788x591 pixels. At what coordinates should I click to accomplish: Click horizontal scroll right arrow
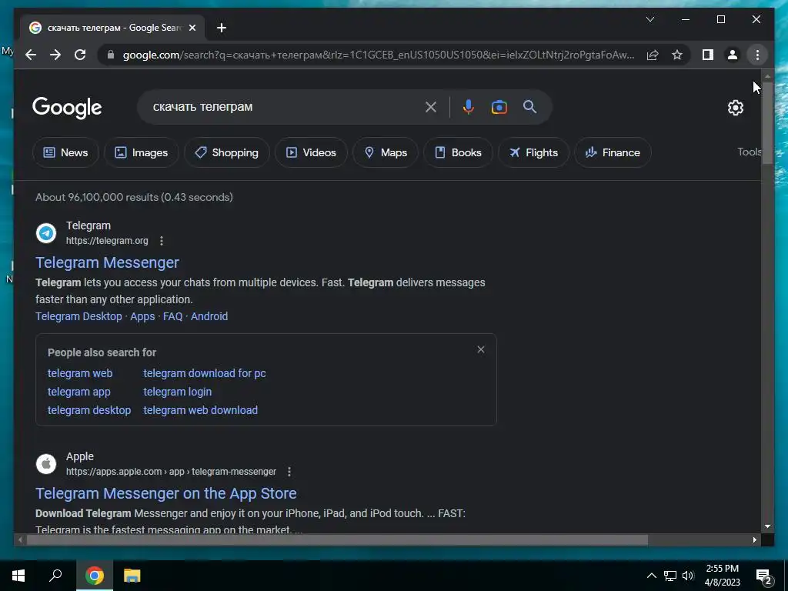pos(754,539)
